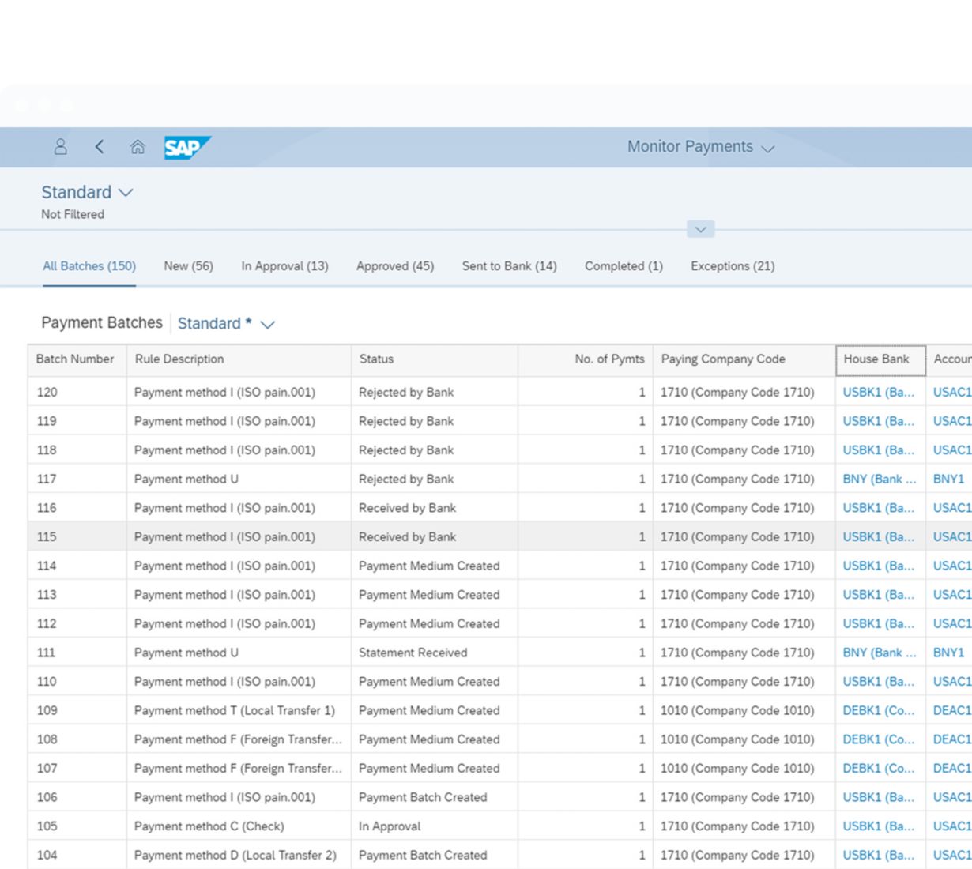Click the SAP logo
Image resolution: width=972 pixels, height=869 pixels.
[x=186, y=147]
